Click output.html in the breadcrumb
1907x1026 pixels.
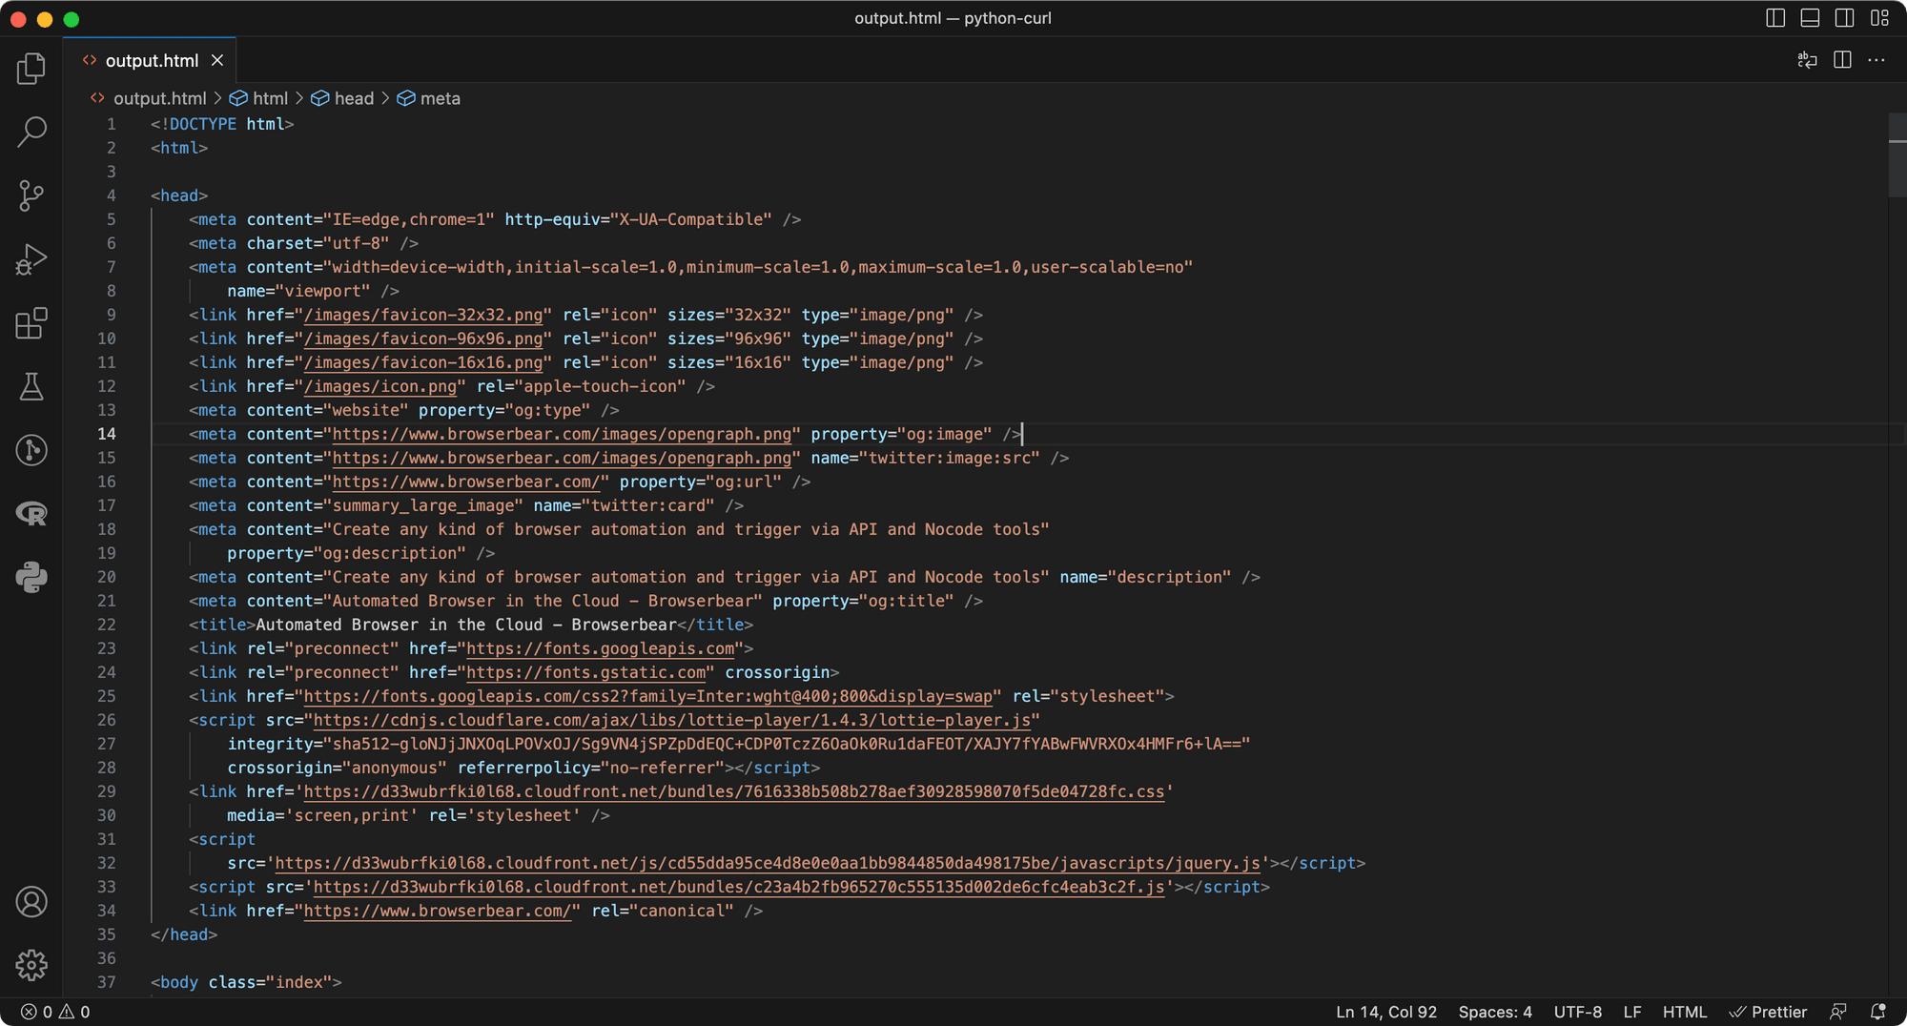159,98
